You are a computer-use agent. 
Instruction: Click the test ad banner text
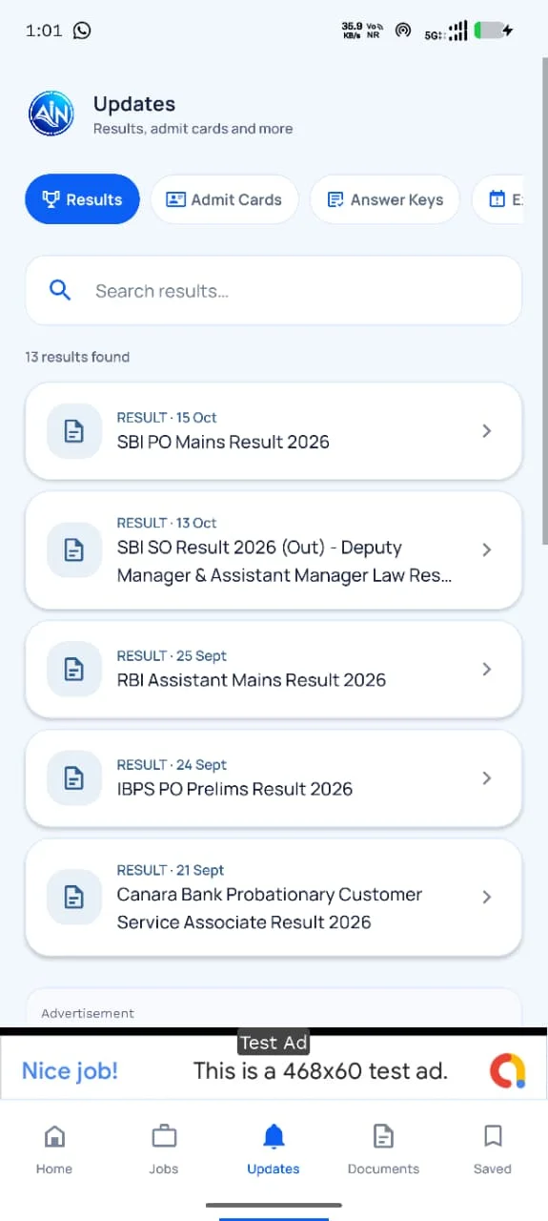click(320, 1070)
